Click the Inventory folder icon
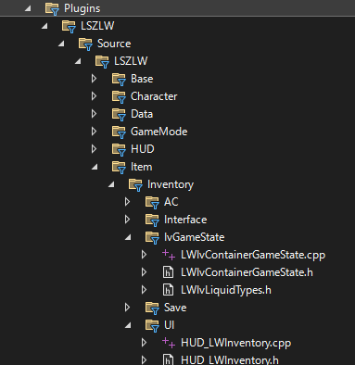Screen dimensions: 355x365 coord(135,184)
